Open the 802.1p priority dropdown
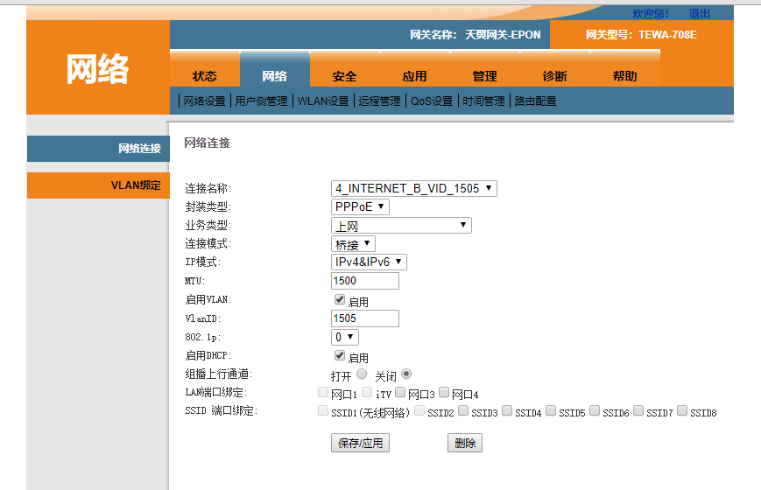This screenshot has width=761, height=490. tap(344, 337)
